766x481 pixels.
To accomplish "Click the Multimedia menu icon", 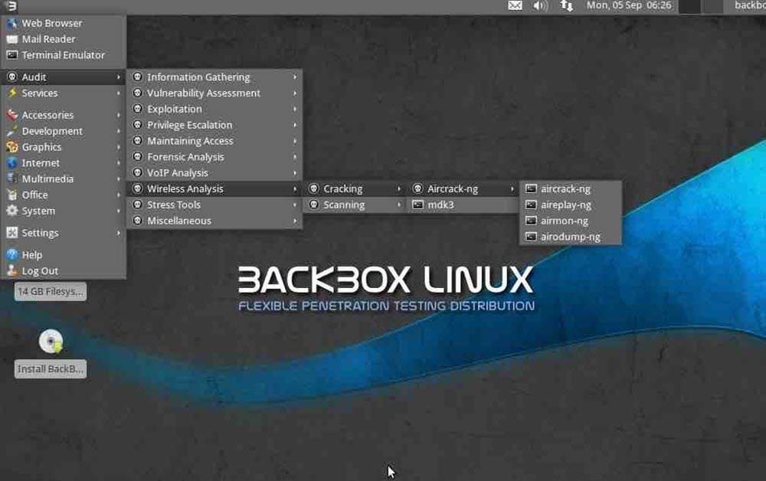I will pyautogui.click(x=12, y=178).
